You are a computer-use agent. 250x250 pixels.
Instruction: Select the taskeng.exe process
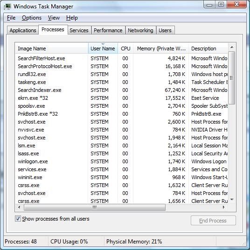point(121,82)
